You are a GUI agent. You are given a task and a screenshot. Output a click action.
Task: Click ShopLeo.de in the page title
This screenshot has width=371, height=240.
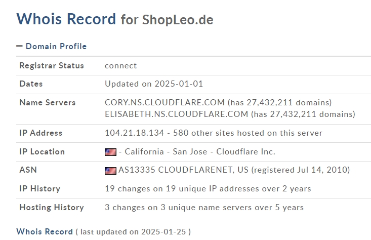tap(178, 20)
